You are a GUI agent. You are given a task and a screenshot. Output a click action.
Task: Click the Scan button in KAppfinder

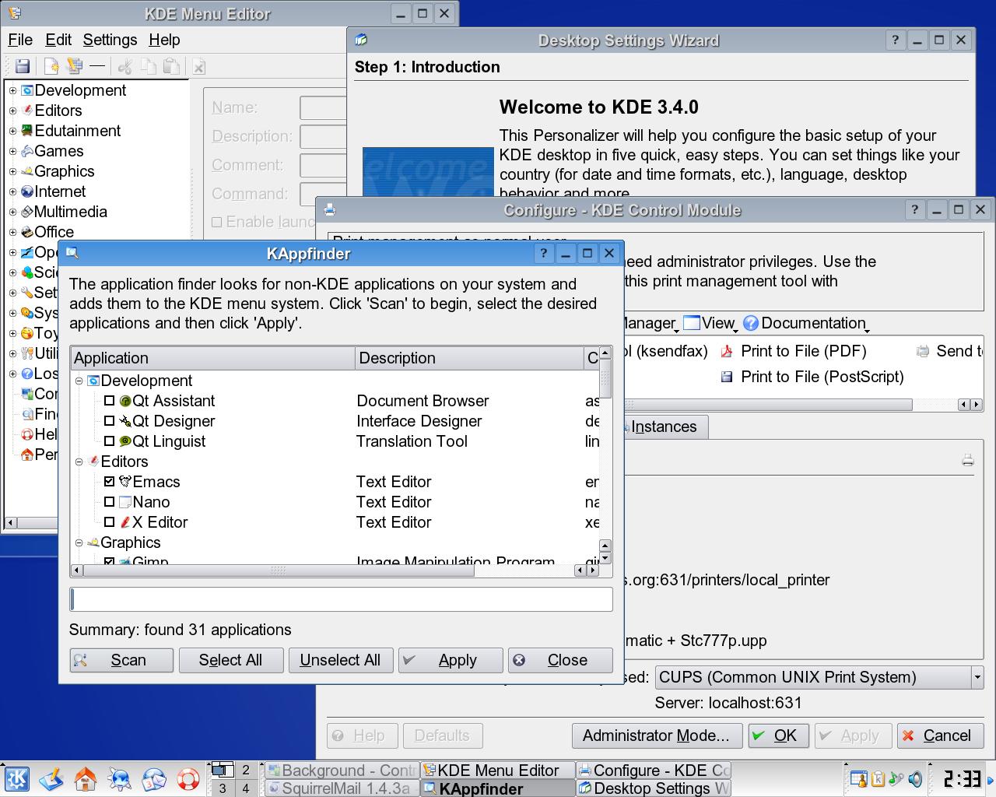(121, 660)
